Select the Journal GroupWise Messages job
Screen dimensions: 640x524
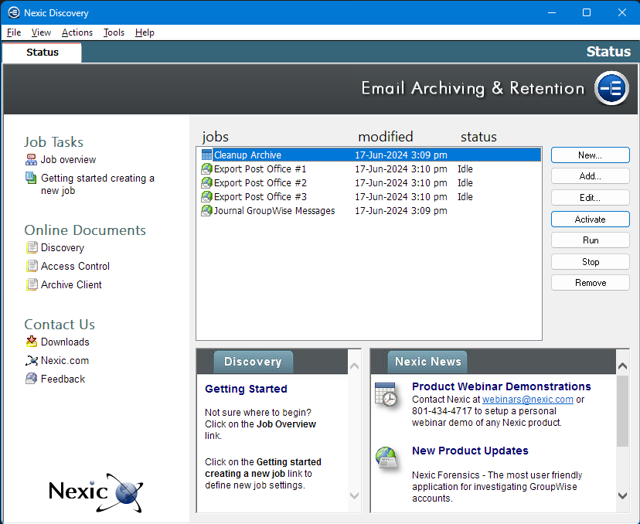click(x=274, y=210)
